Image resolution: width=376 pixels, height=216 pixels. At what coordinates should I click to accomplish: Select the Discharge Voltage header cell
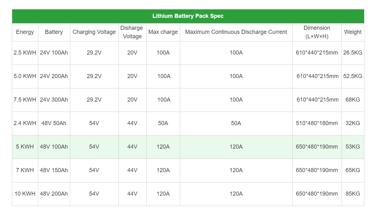(x=132, y=32)
